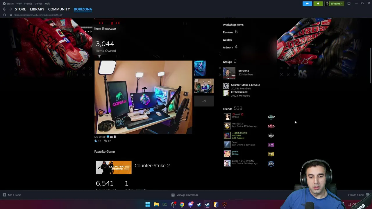Click the CS:GO Ireland group icon
The height and width of the screenshot is (209, 372).
click(x=226, y=93)
